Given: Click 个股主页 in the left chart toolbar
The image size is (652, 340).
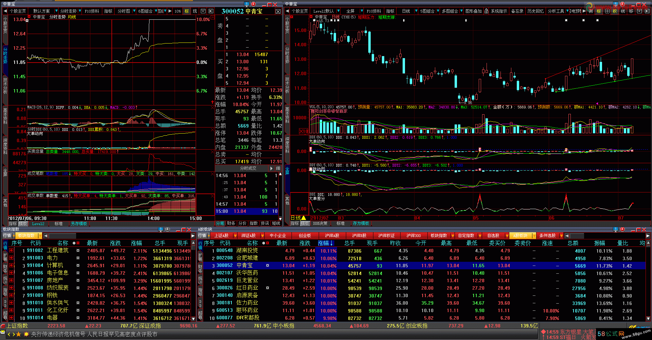Looking at the screenshot, I should (x=18, y=11).
